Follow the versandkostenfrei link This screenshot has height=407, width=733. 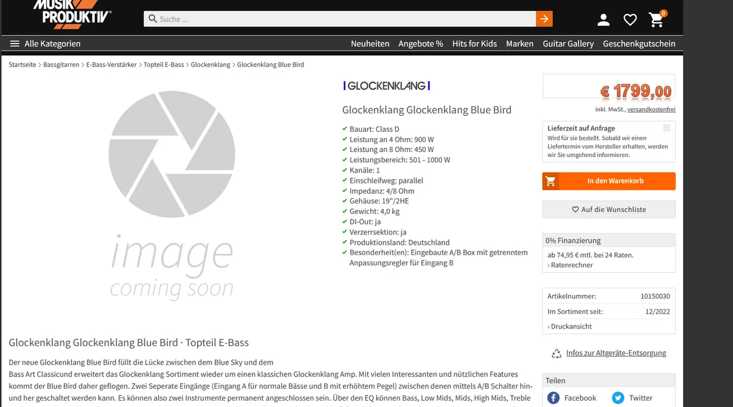pyautogui.click(x=651, y=109)
